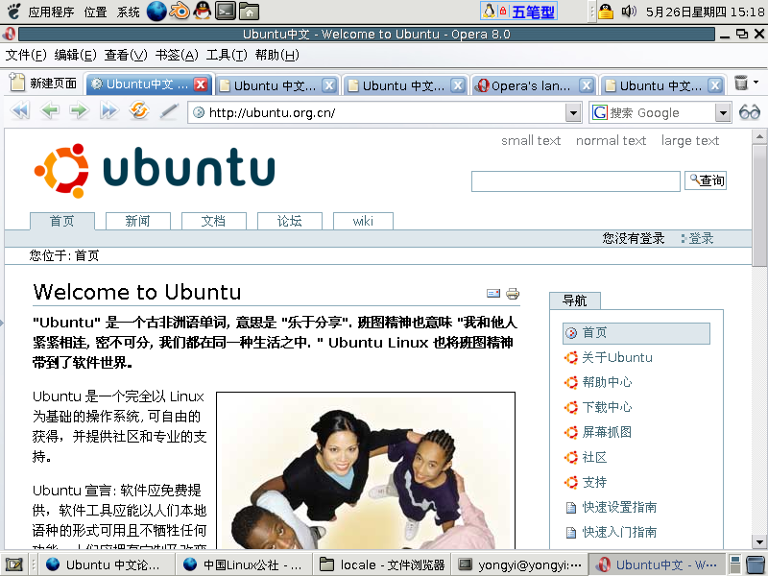The width and height of the screenshot is (768, 576).
Task: Select the 首页 site tab
Action: tap(62, 221)
